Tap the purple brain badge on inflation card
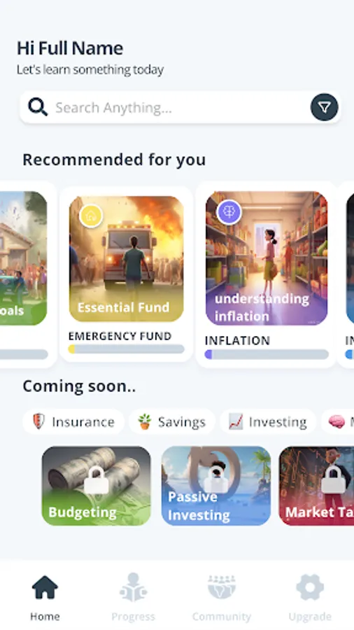The image size is (354, 630). tap(229, 212)
